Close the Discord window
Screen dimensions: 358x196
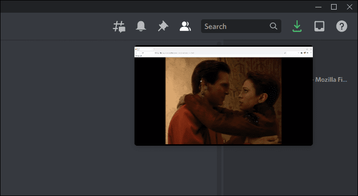tap(349, 7)
